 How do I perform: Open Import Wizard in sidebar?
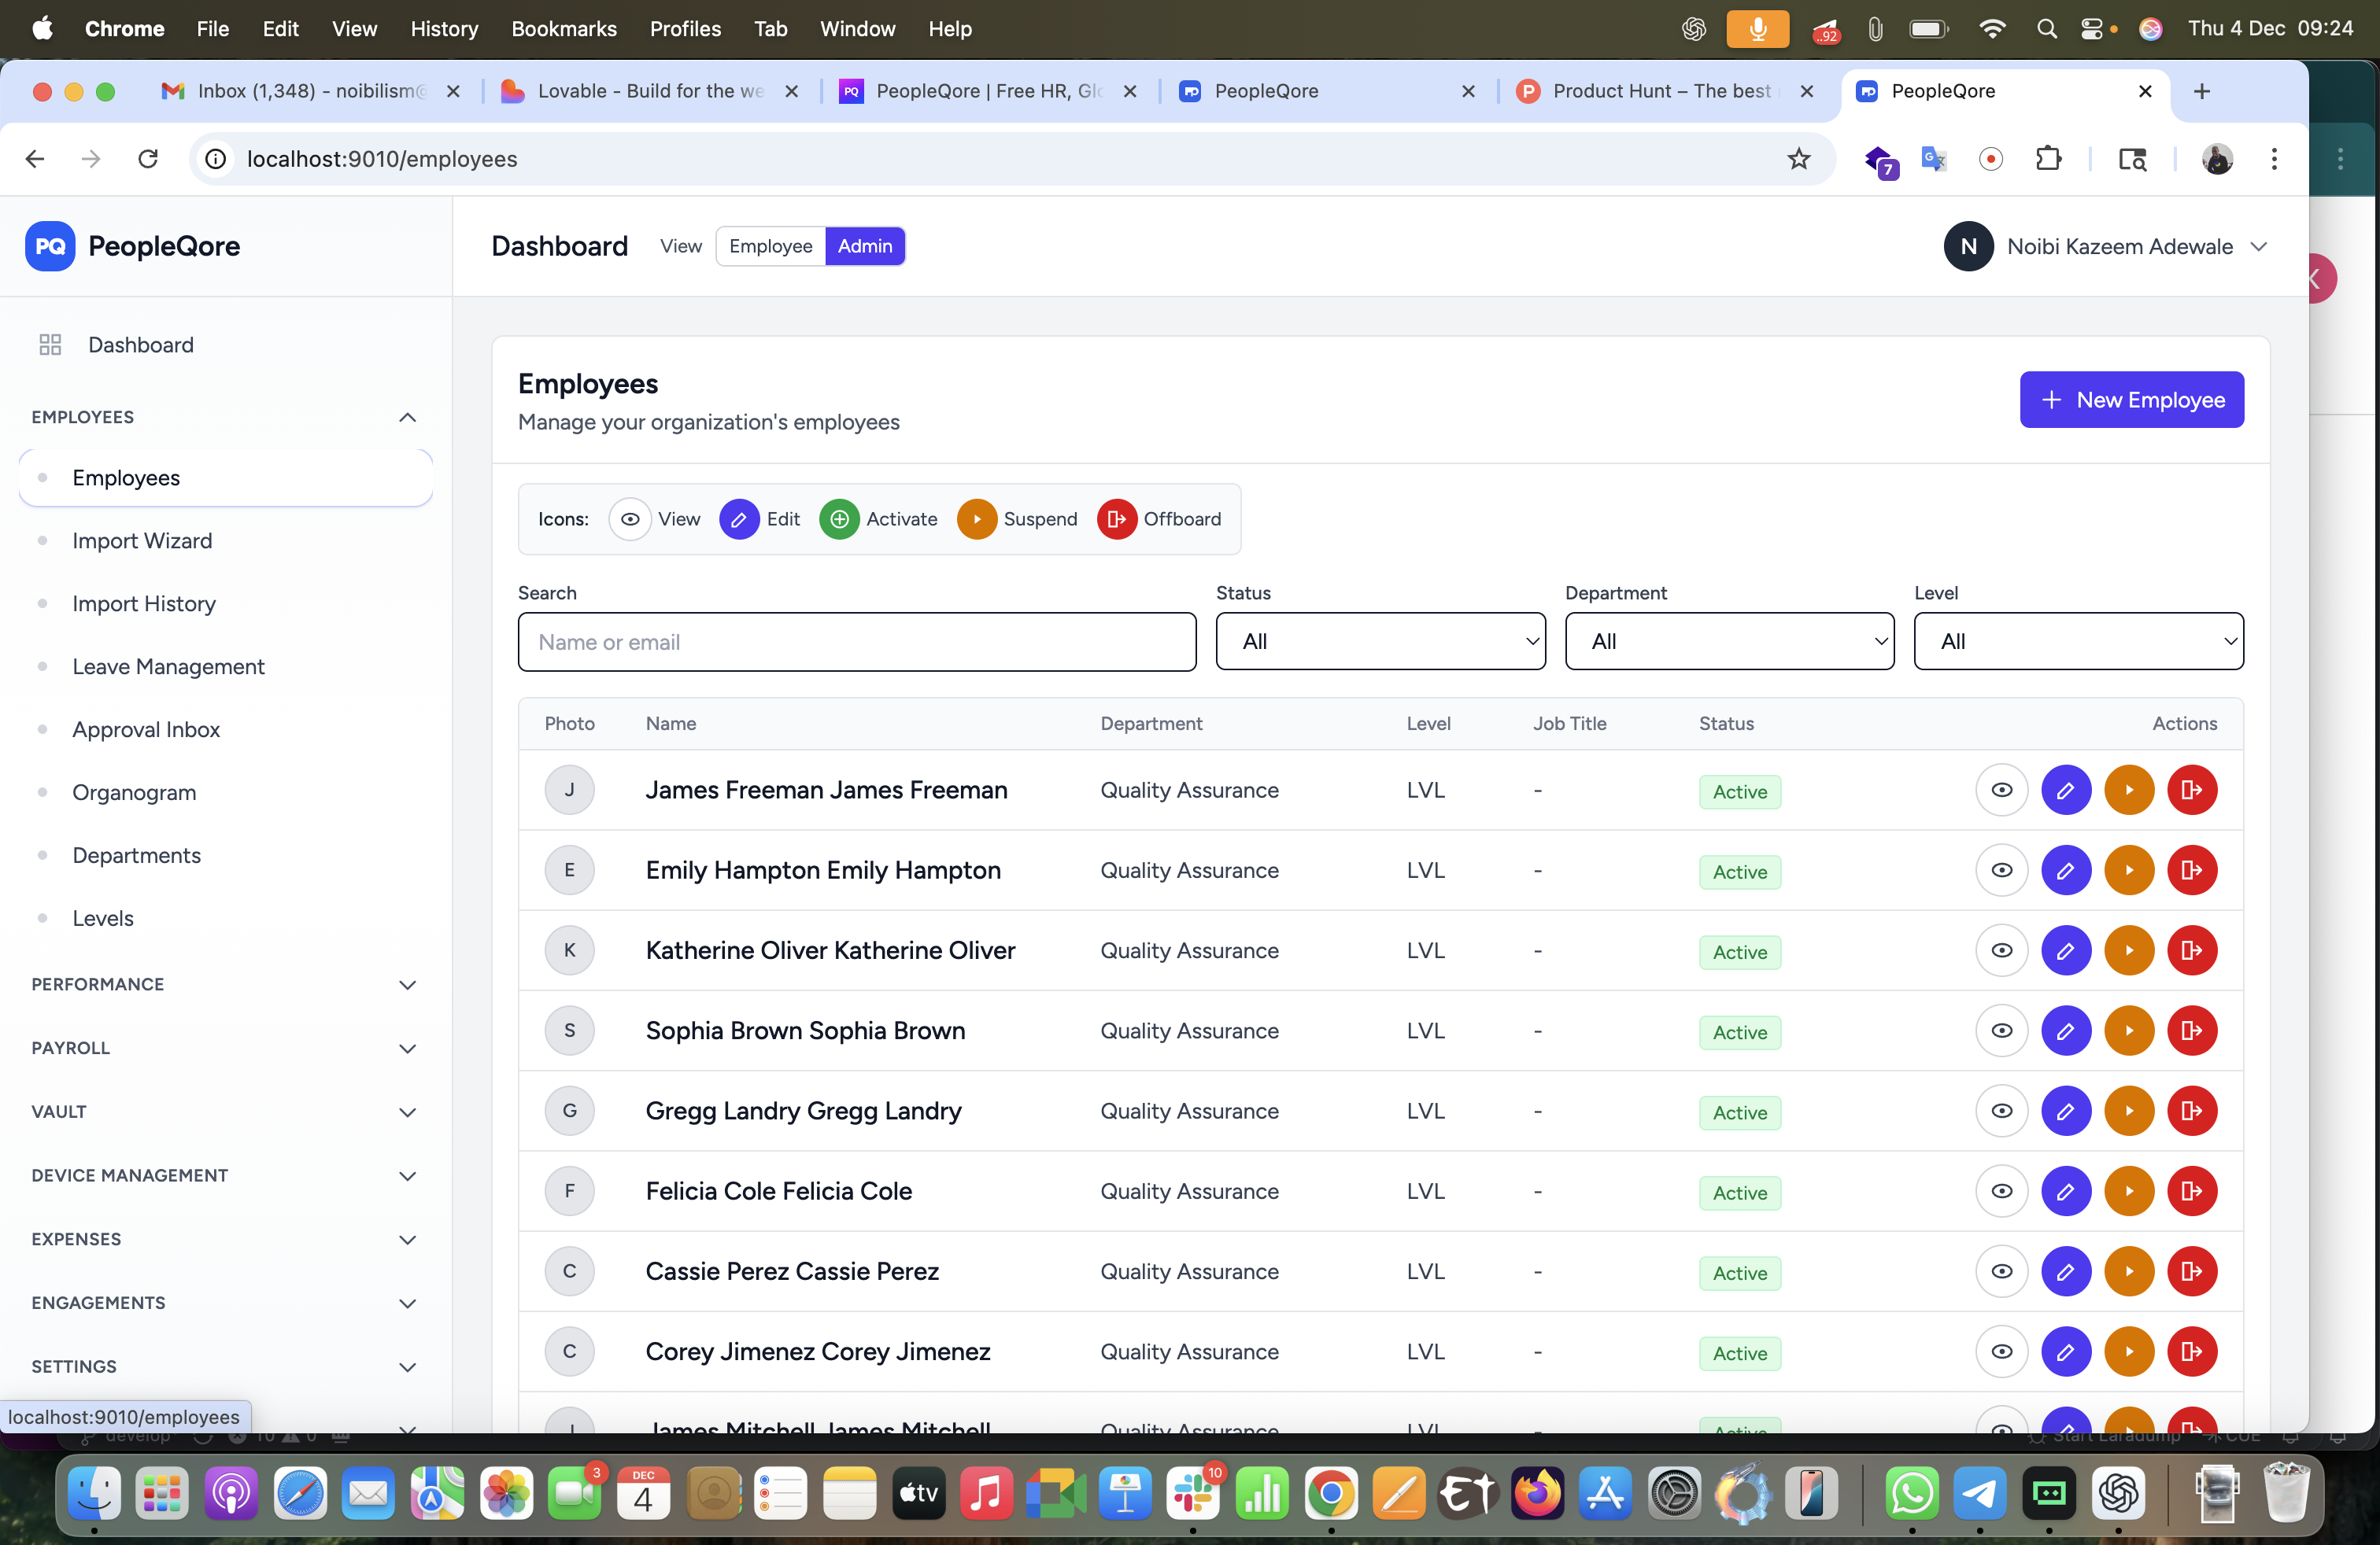tap(142, 540)
